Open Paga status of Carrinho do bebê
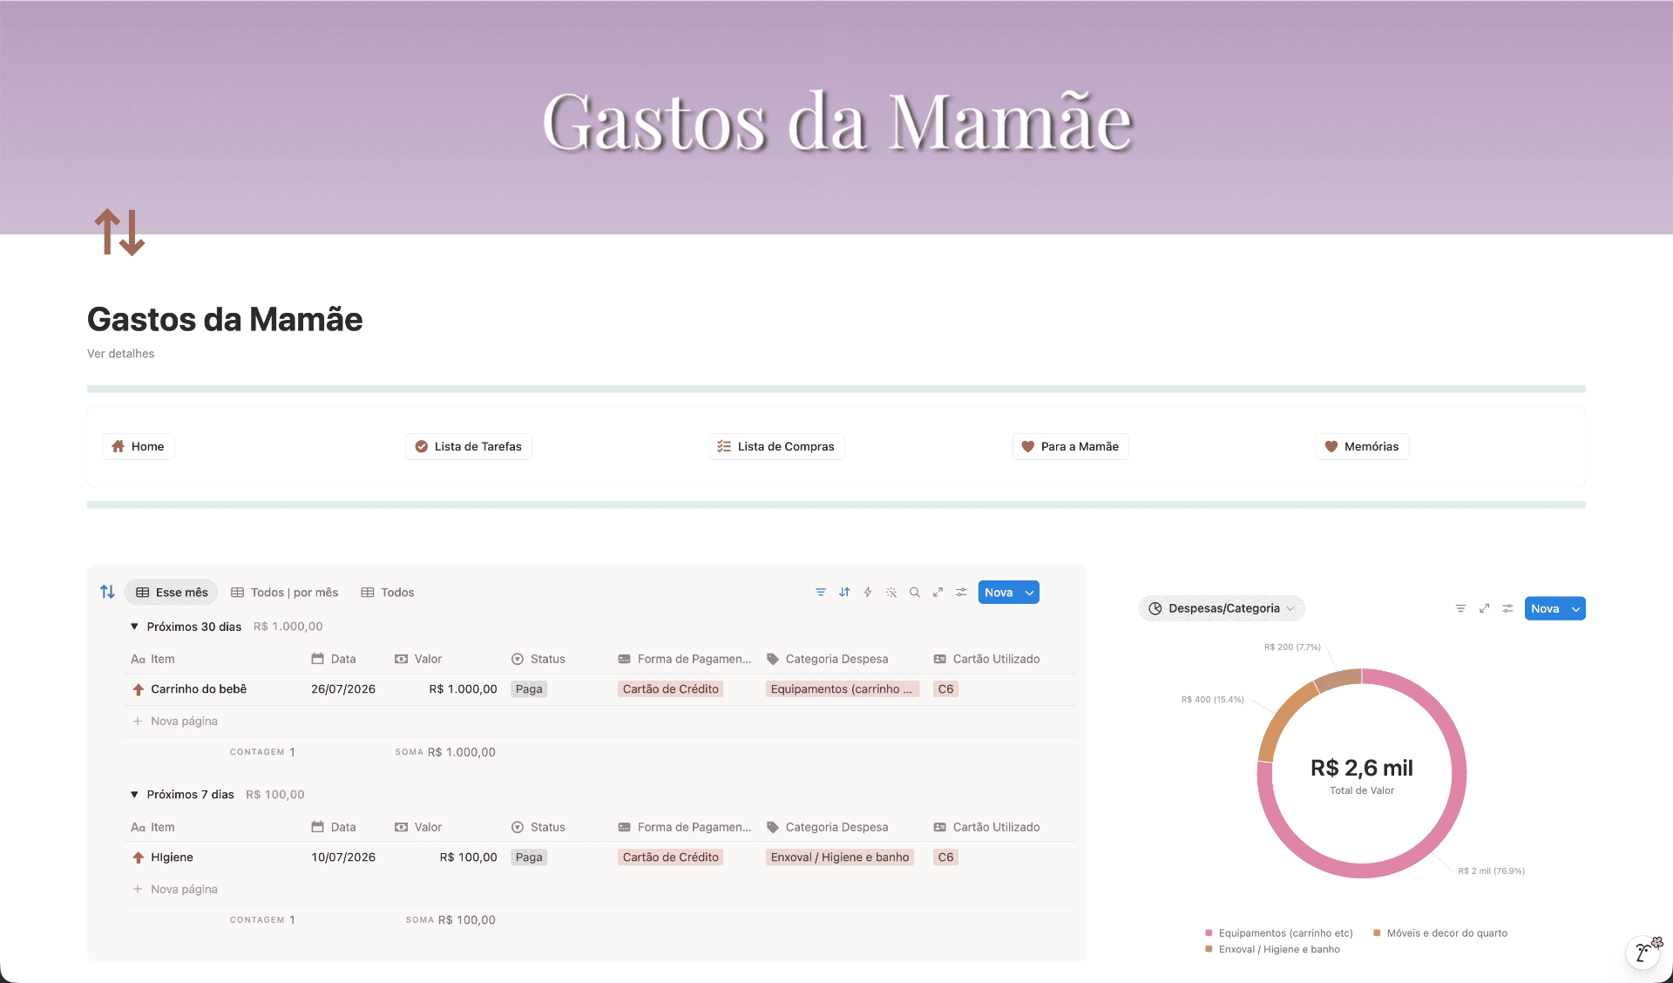The image size is (1673, 983). [x=529, y=689]
